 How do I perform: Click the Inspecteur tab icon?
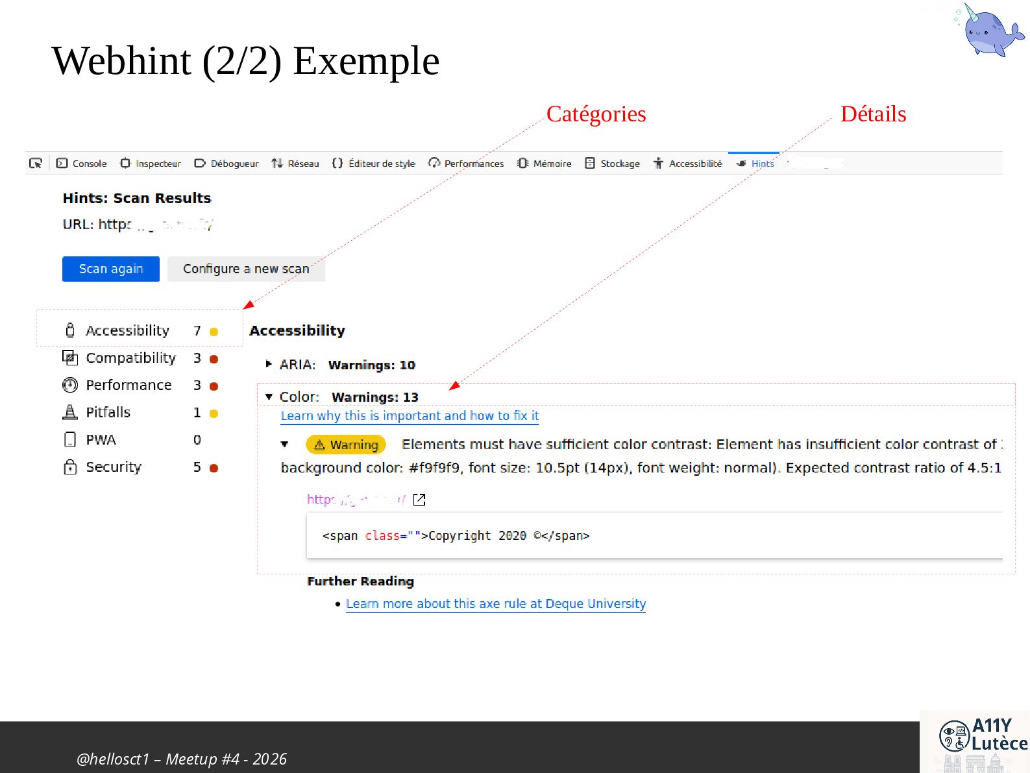coord(125,164)
